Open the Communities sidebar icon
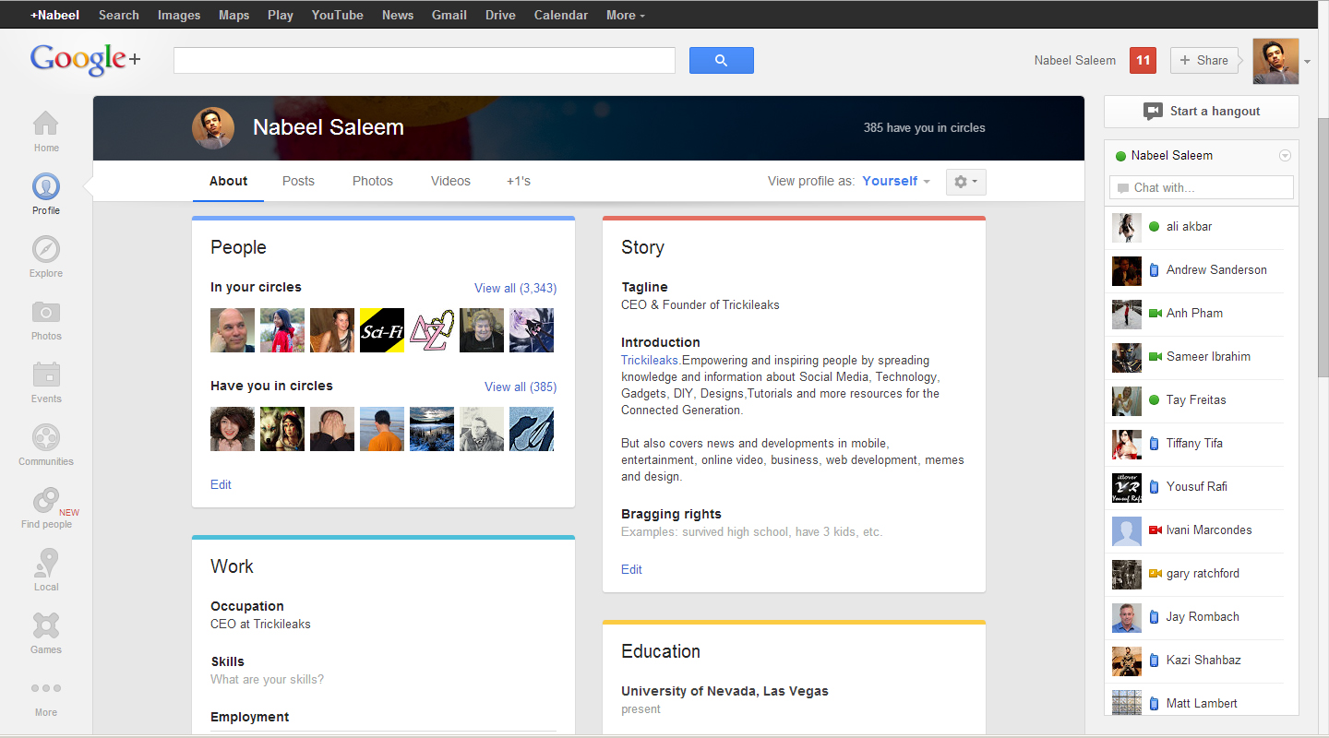Screen dimensions: 1329x738 [x=46, y=446]
